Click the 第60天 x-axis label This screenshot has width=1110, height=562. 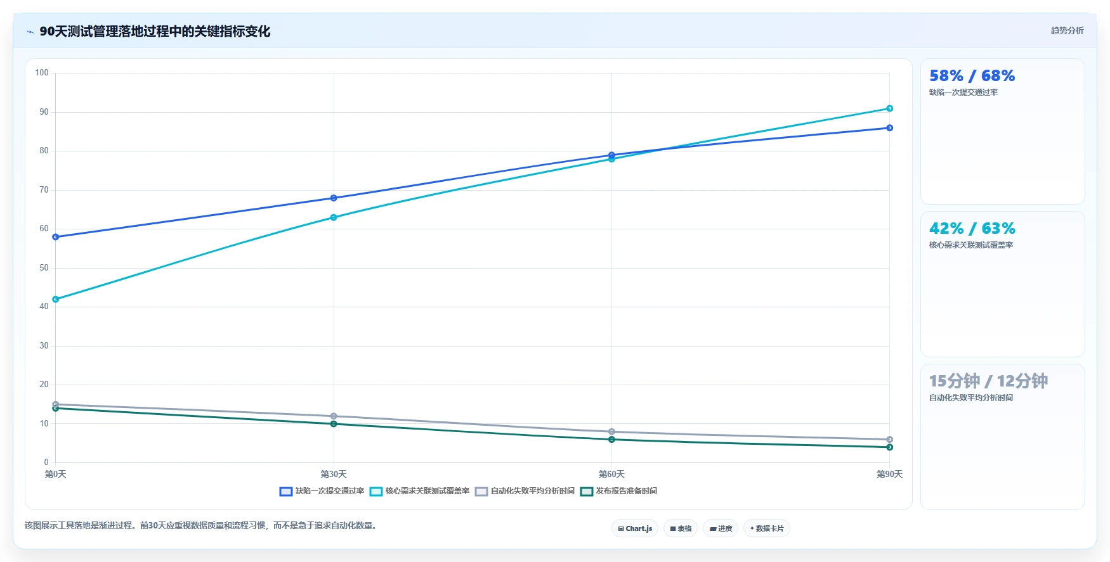tap(611, 474)
